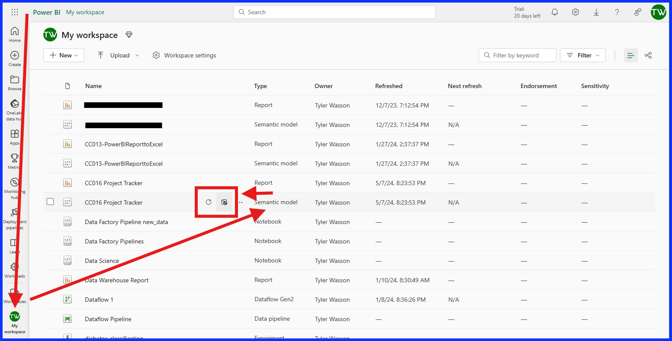This screenshot has height=341, width=672.
Task: Click the diamond premium icon beside My workspace
Action: 129,35
